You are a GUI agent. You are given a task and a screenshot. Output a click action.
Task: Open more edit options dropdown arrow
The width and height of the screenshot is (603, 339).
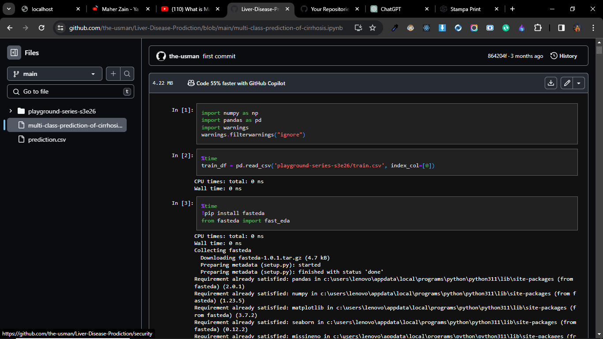(579, 83)
